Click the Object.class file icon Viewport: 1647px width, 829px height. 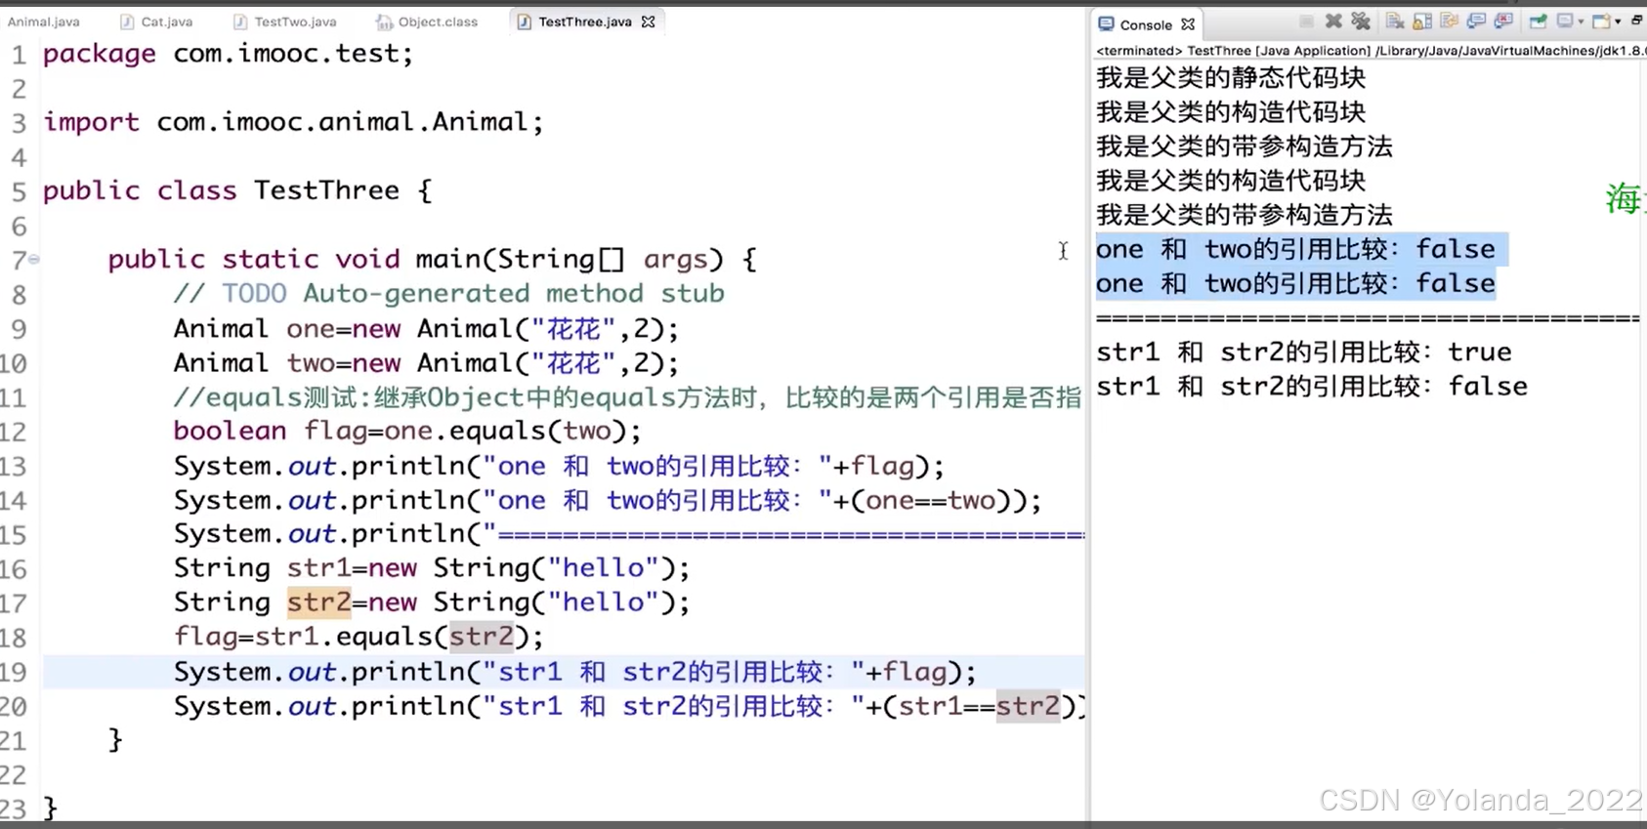tap(384, 21)
